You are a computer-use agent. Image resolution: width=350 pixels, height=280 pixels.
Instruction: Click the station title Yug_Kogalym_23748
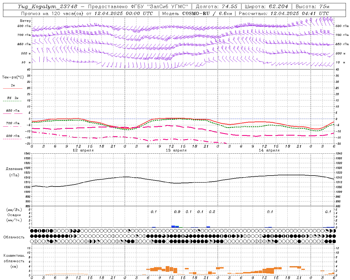(48, 7)
